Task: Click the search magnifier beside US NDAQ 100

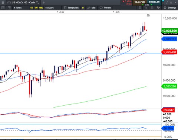Action: (x=37, y=3)
